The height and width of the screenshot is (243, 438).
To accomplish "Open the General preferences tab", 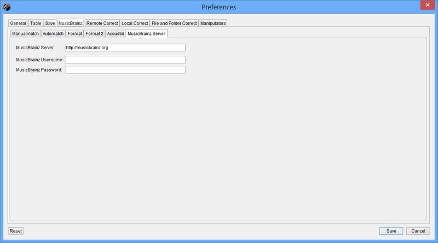I will (18, 23).
